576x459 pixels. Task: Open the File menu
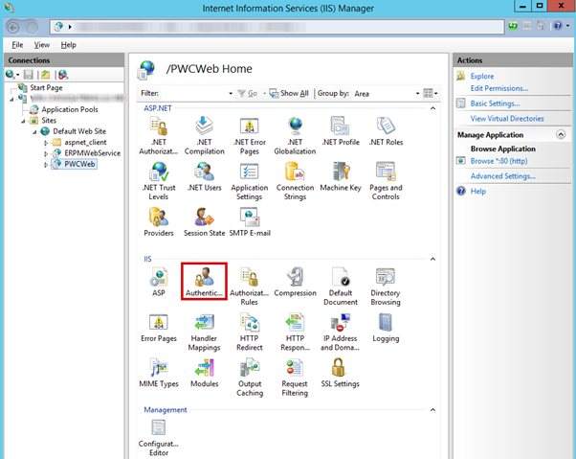point(17,45)
